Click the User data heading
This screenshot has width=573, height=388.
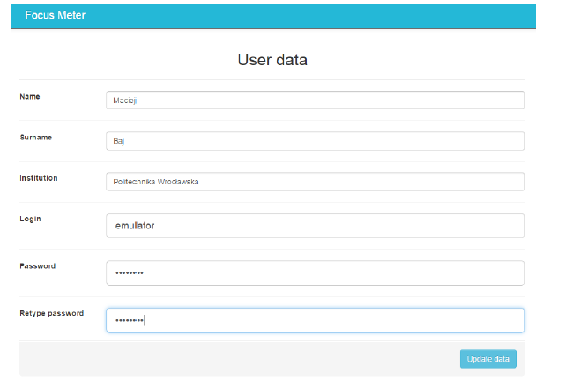pyautogui.click(x=272, y=60)
